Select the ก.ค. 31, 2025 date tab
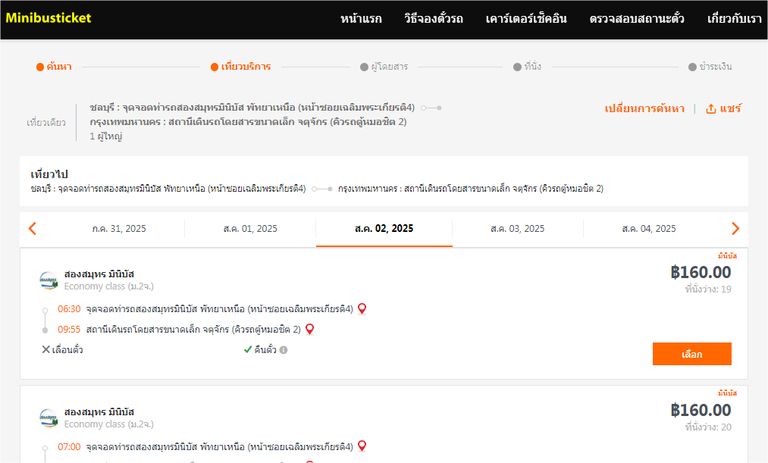This screenshot has width=768, height=463. pos(119,229)
